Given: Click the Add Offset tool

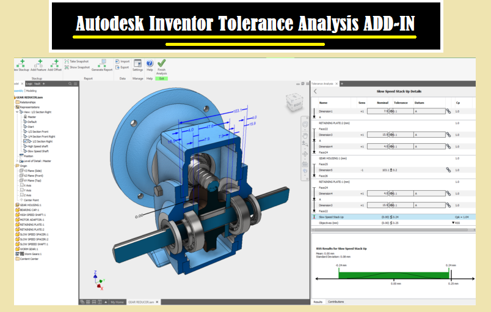Looking at the screenshot, I should (x=55, y=65).
